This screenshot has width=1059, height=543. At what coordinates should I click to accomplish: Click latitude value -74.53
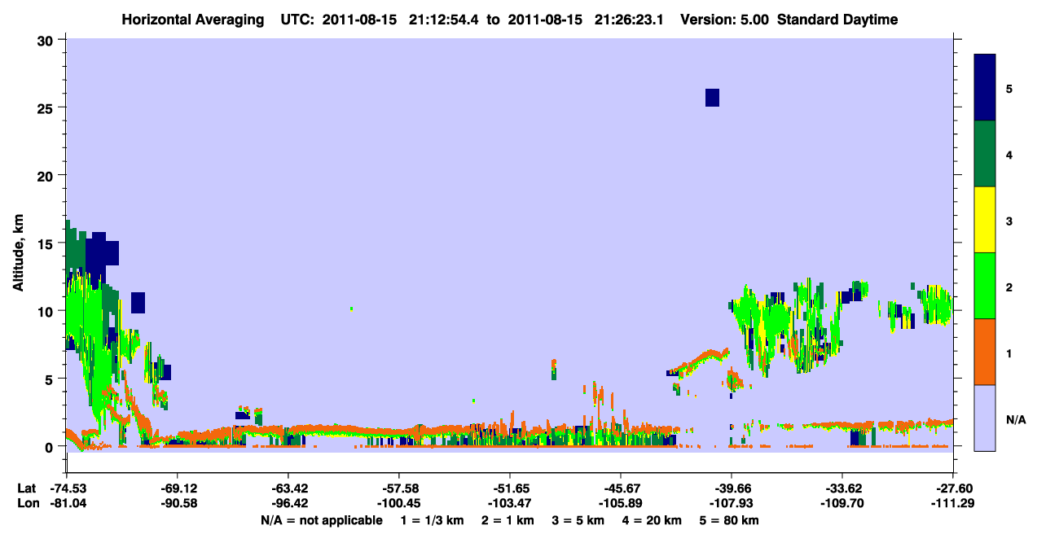67,488
